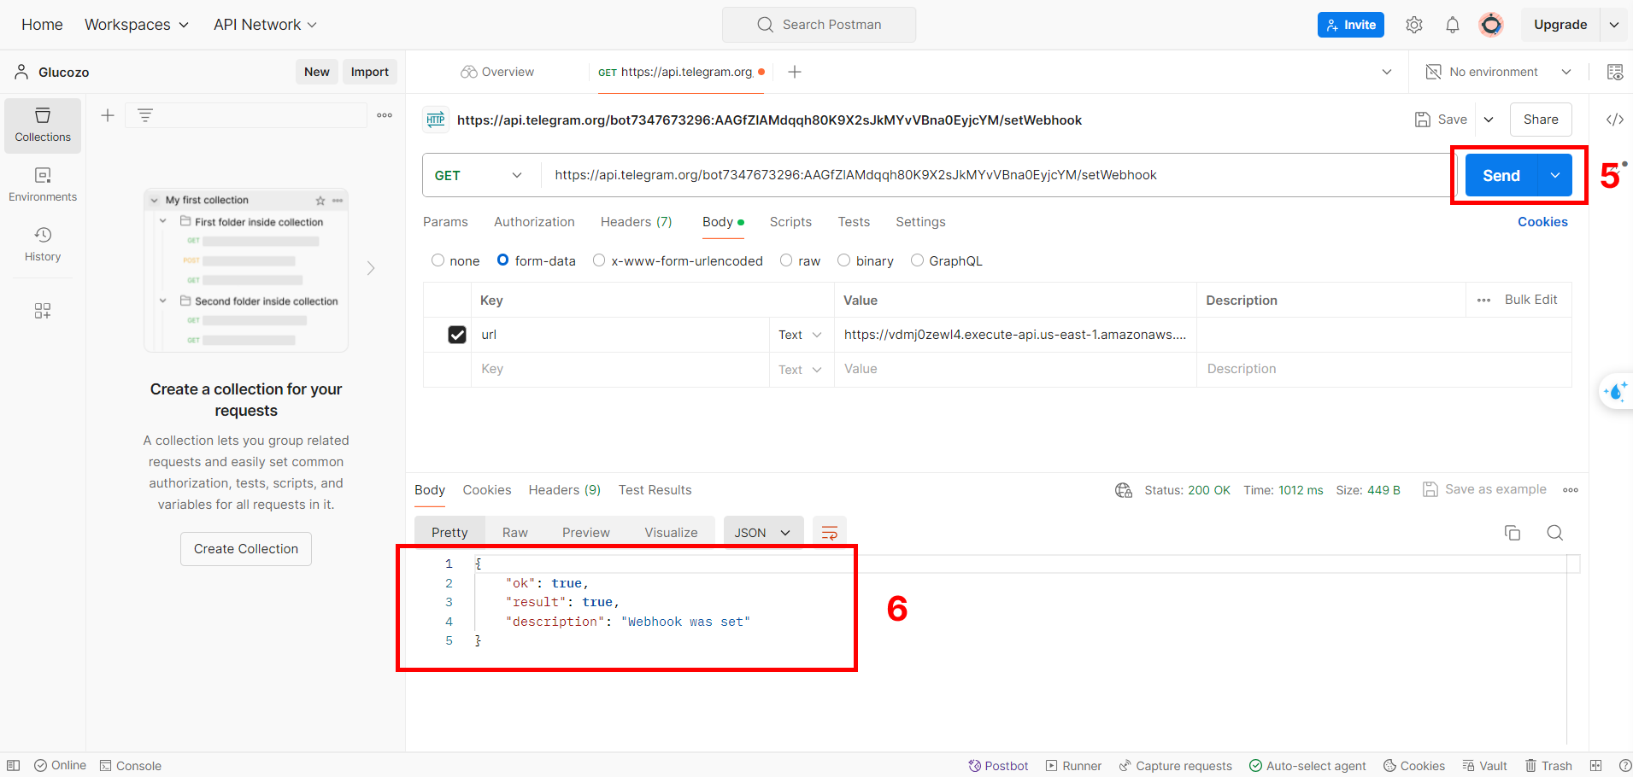Open History in the sidebar

[43, 244]
